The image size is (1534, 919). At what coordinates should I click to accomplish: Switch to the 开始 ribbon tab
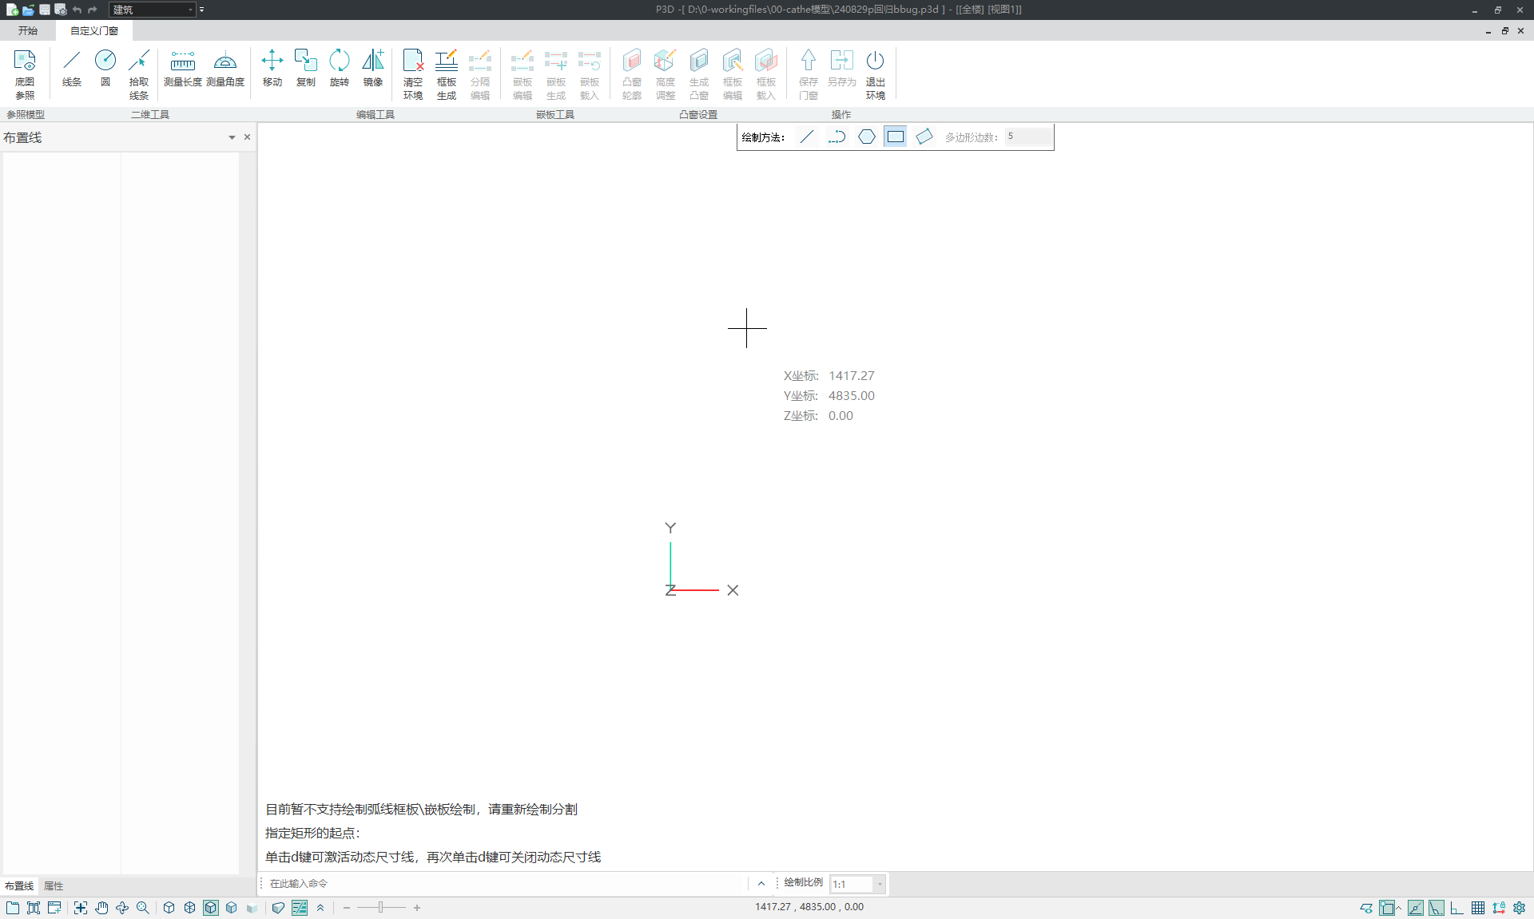pos(28,30)
